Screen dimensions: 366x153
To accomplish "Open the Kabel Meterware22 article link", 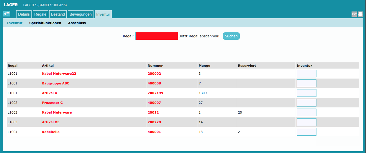I will pos(59,74).
